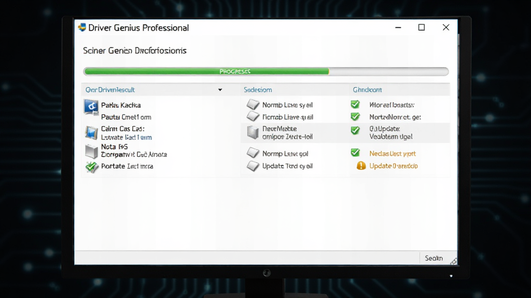Click the gray disk icon beside "Update Tend"
Screen dimensions: 531x298
tap(253, 166)
